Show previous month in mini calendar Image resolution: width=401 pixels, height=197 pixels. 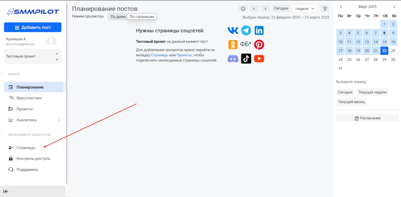tap(341, 7)
